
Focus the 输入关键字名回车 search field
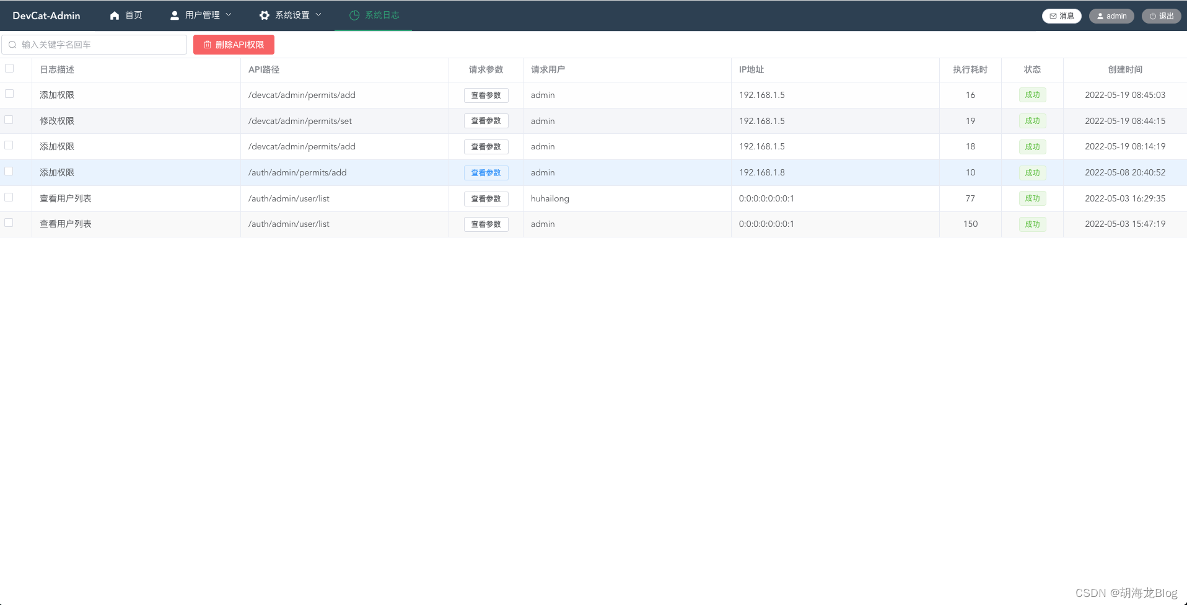tap(94, 45)
